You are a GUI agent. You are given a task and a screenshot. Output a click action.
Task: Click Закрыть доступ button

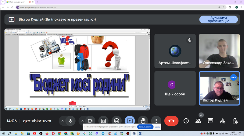[x=145, y=127]
